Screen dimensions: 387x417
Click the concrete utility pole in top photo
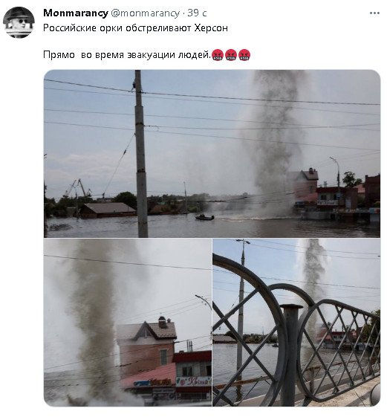click(x=141, y=153)
